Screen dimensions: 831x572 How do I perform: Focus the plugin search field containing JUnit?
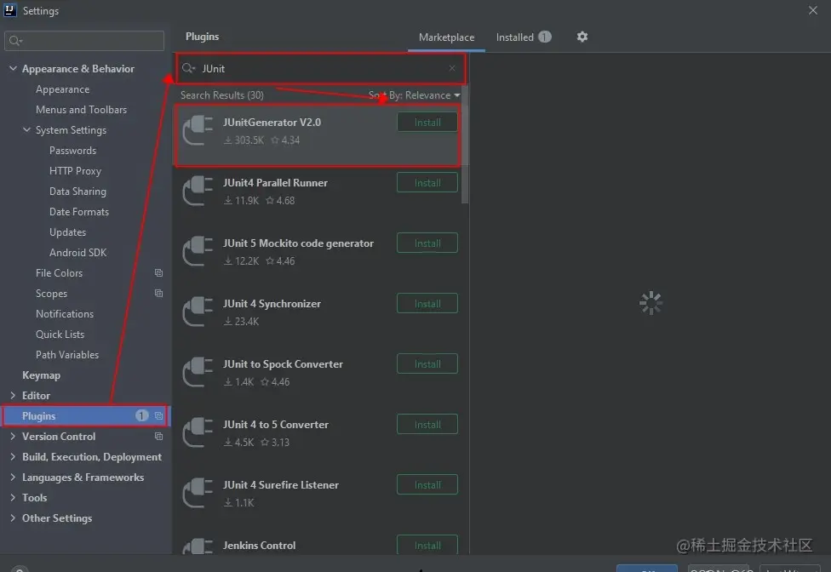[321, 68]
